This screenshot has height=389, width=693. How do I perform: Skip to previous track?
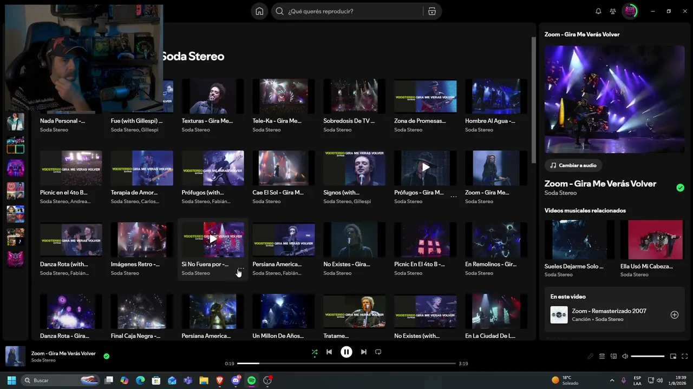point(329,352)
